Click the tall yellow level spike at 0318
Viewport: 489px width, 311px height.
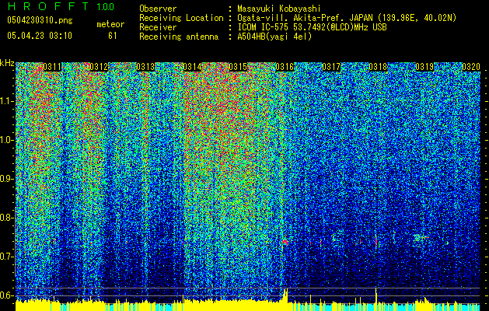(x=376, y=299)
